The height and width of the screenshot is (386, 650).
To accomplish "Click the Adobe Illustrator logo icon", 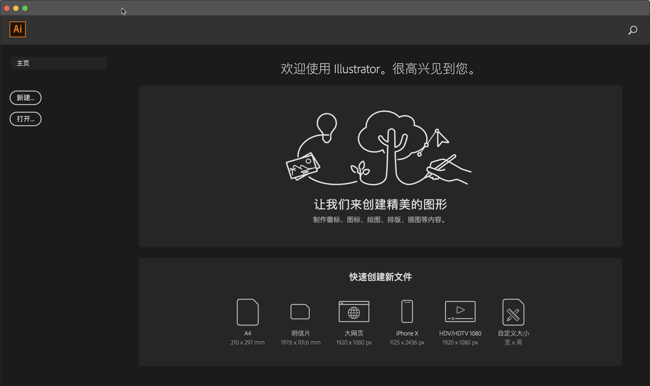I will (x=18, y=29).
